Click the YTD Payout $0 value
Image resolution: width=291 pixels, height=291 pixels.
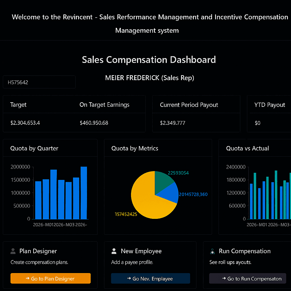pos(257,123)
